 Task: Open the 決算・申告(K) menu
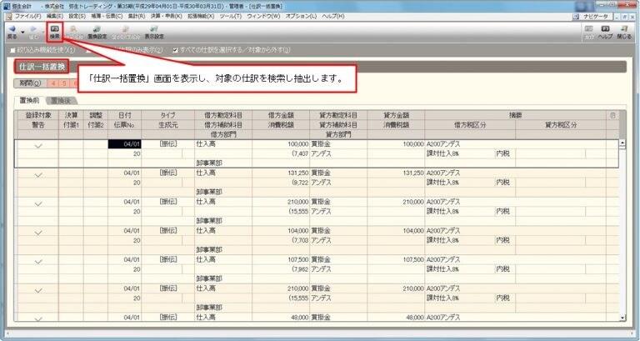[x=163, y=16]
